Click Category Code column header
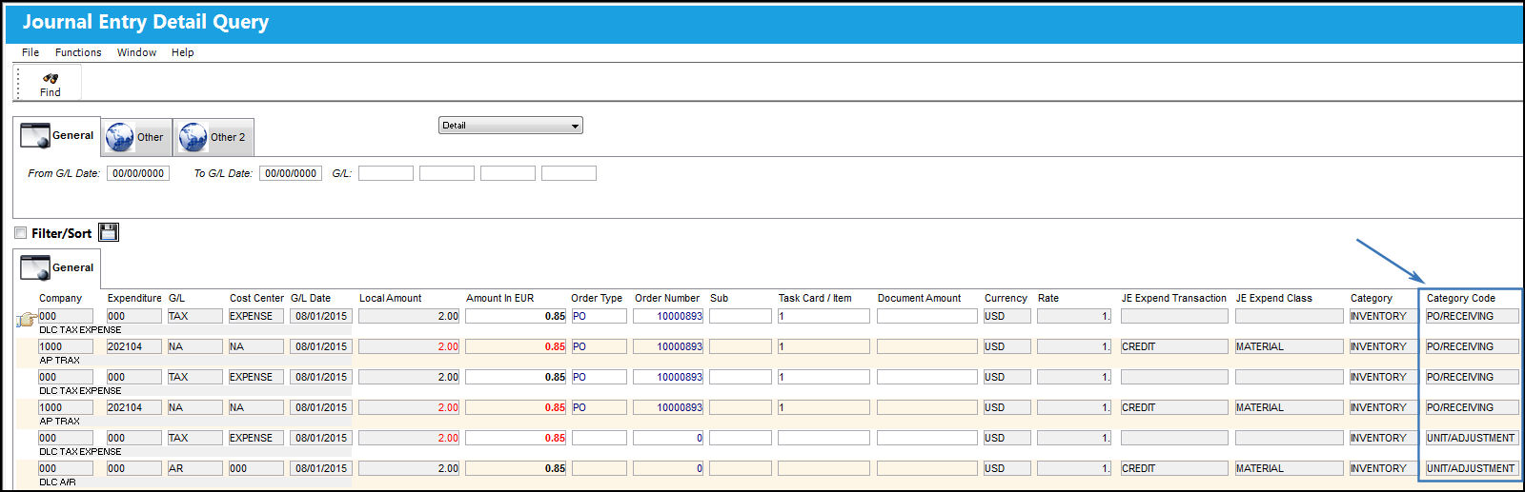 1461,298
